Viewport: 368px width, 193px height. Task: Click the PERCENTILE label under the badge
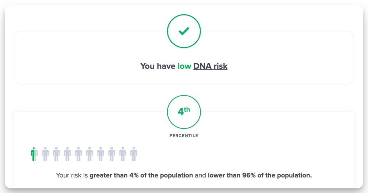(184, 136)
